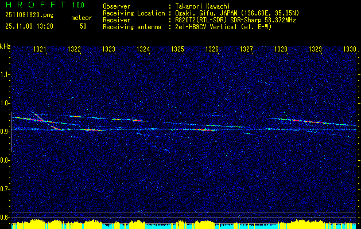Click the 25.11.09 13:20 timestamp

point(29,26)
